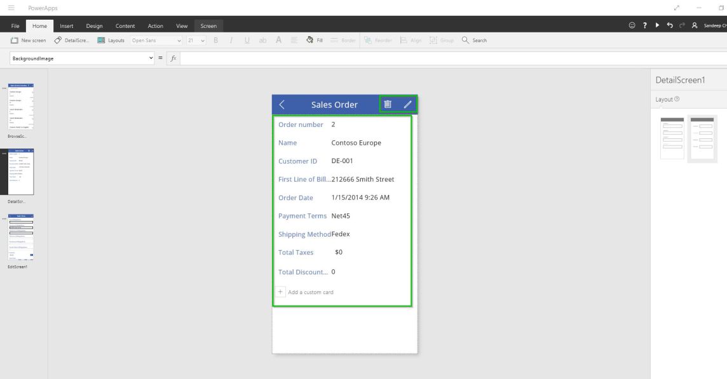Toggle Underline formatting
Image resolution: width=727 pixels, height=379 pixels.
pos(247,40)
